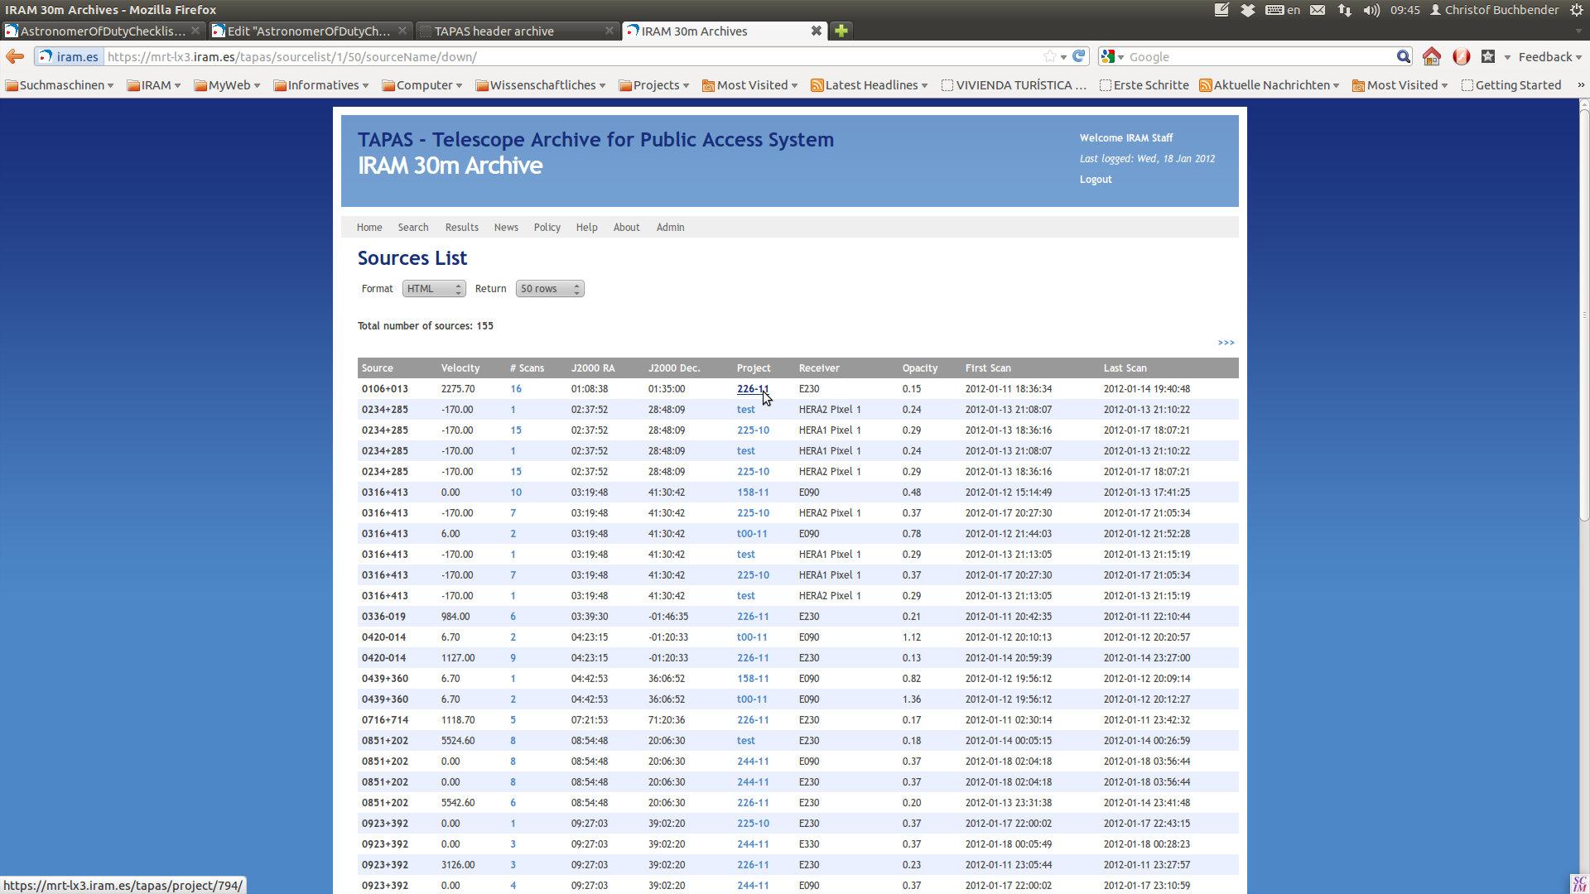
Task: Open the Return 50 rows dropdown
Action: click(x=549, y=289)
